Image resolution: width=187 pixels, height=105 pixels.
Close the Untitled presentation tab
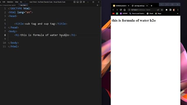click(129, 6)
